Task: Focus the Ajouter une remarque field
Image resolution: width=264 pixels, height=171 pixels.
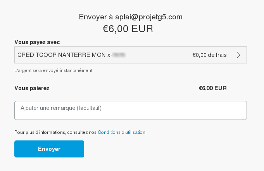Action: [x=130, y=111]
